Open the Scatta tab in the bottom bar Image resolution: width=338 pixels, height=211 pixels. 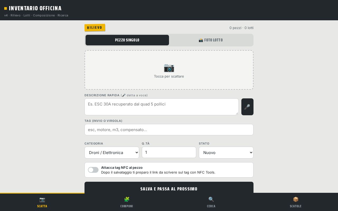(x=42, y=202)
